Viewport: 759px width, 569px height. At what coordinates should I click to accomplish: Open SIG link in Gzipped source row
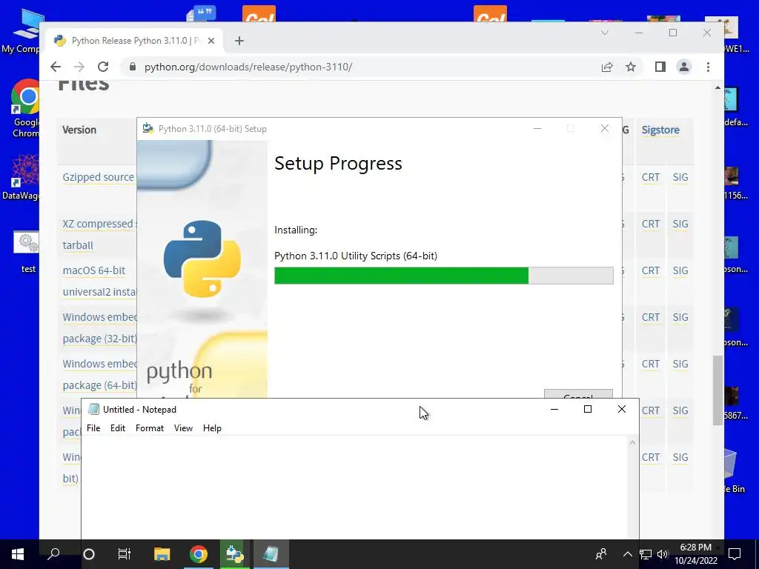(x=680, y=177)
